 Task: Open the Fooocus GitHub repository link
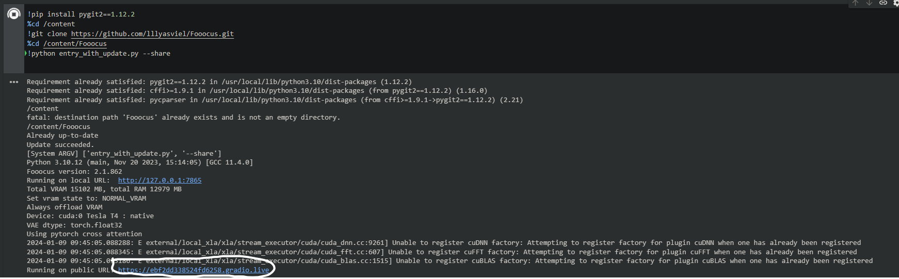(152, 34)
